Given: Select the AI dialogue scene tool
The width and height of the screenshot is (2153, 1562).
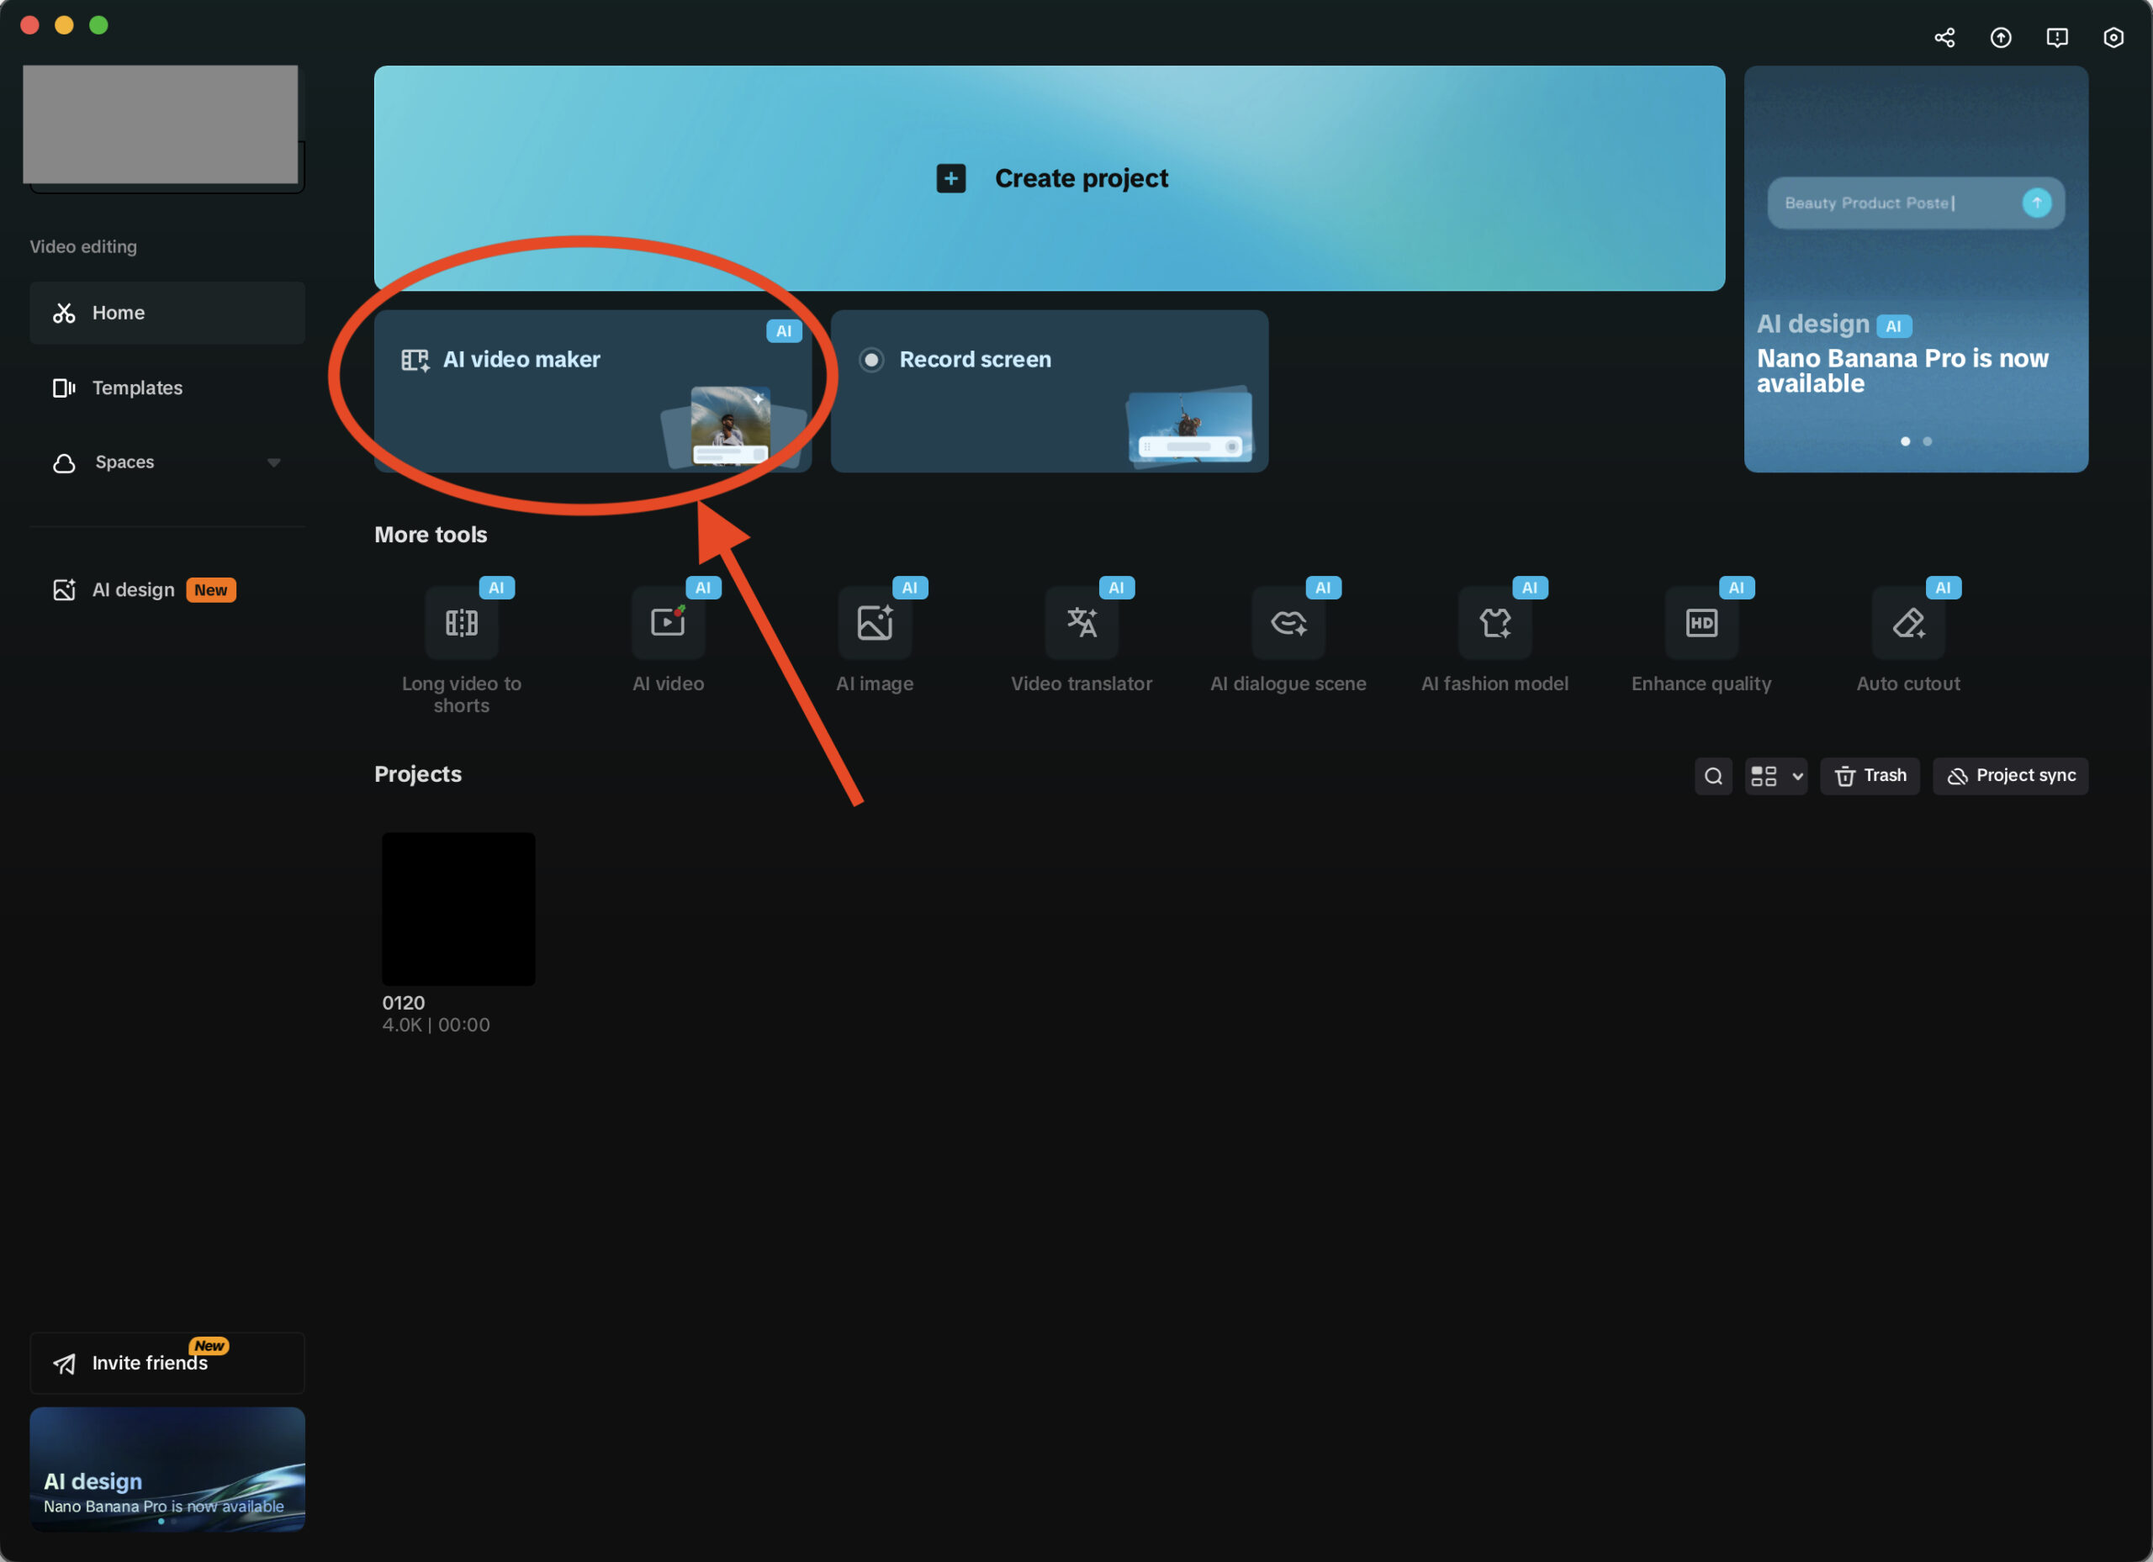Looking at the screenshot, I should point(1288,622).
